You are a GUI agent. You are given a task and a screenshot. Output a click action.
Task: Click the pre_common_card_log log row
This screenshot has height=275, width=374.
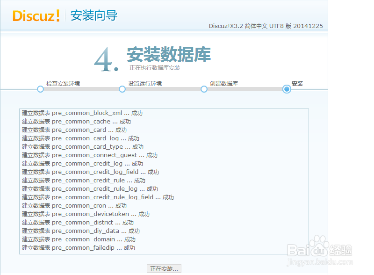pos(80,138)
